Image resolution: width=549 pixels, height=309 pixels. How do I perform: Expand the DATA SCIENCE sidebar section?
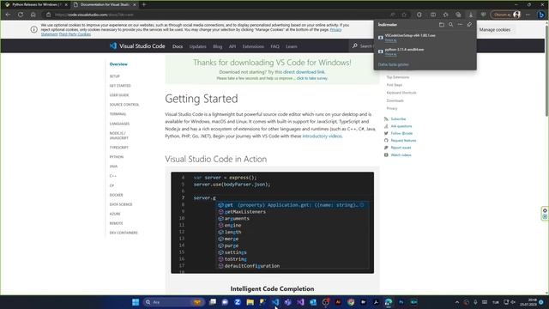click(x=121, y=204)
